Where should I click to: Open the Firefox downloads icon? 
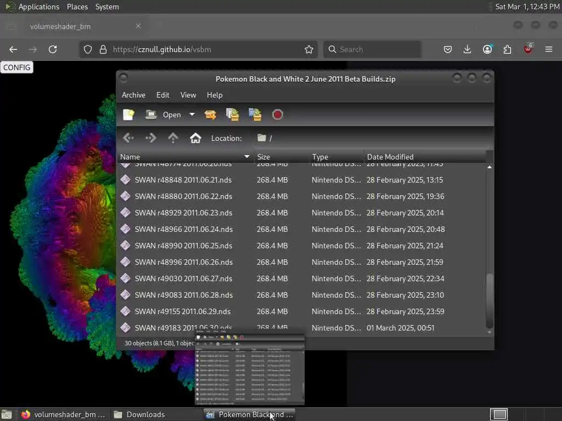pos(468,49)
